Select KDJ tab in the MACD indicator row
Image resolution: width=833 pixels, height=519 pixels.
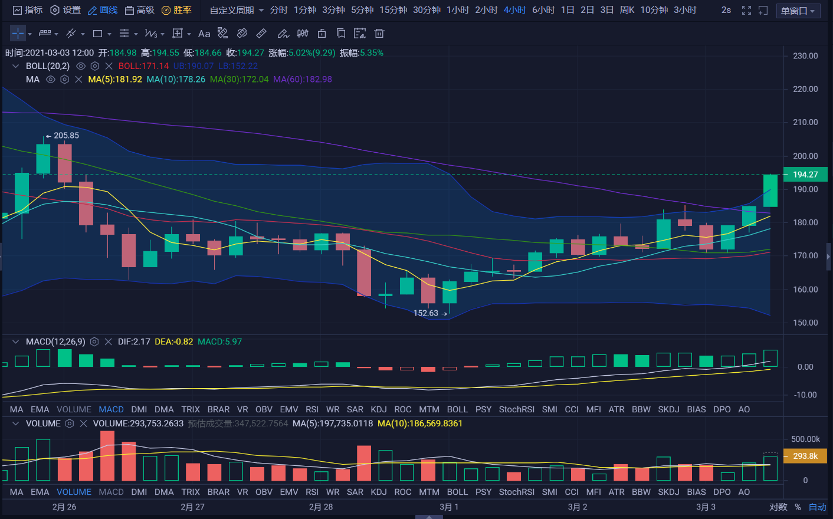coord(378,409)
